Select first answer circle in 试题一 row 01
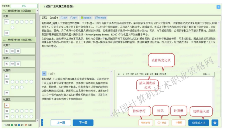The width and height of the screenshot is (225, 132). pyautogui.click(x=13, y=22)
